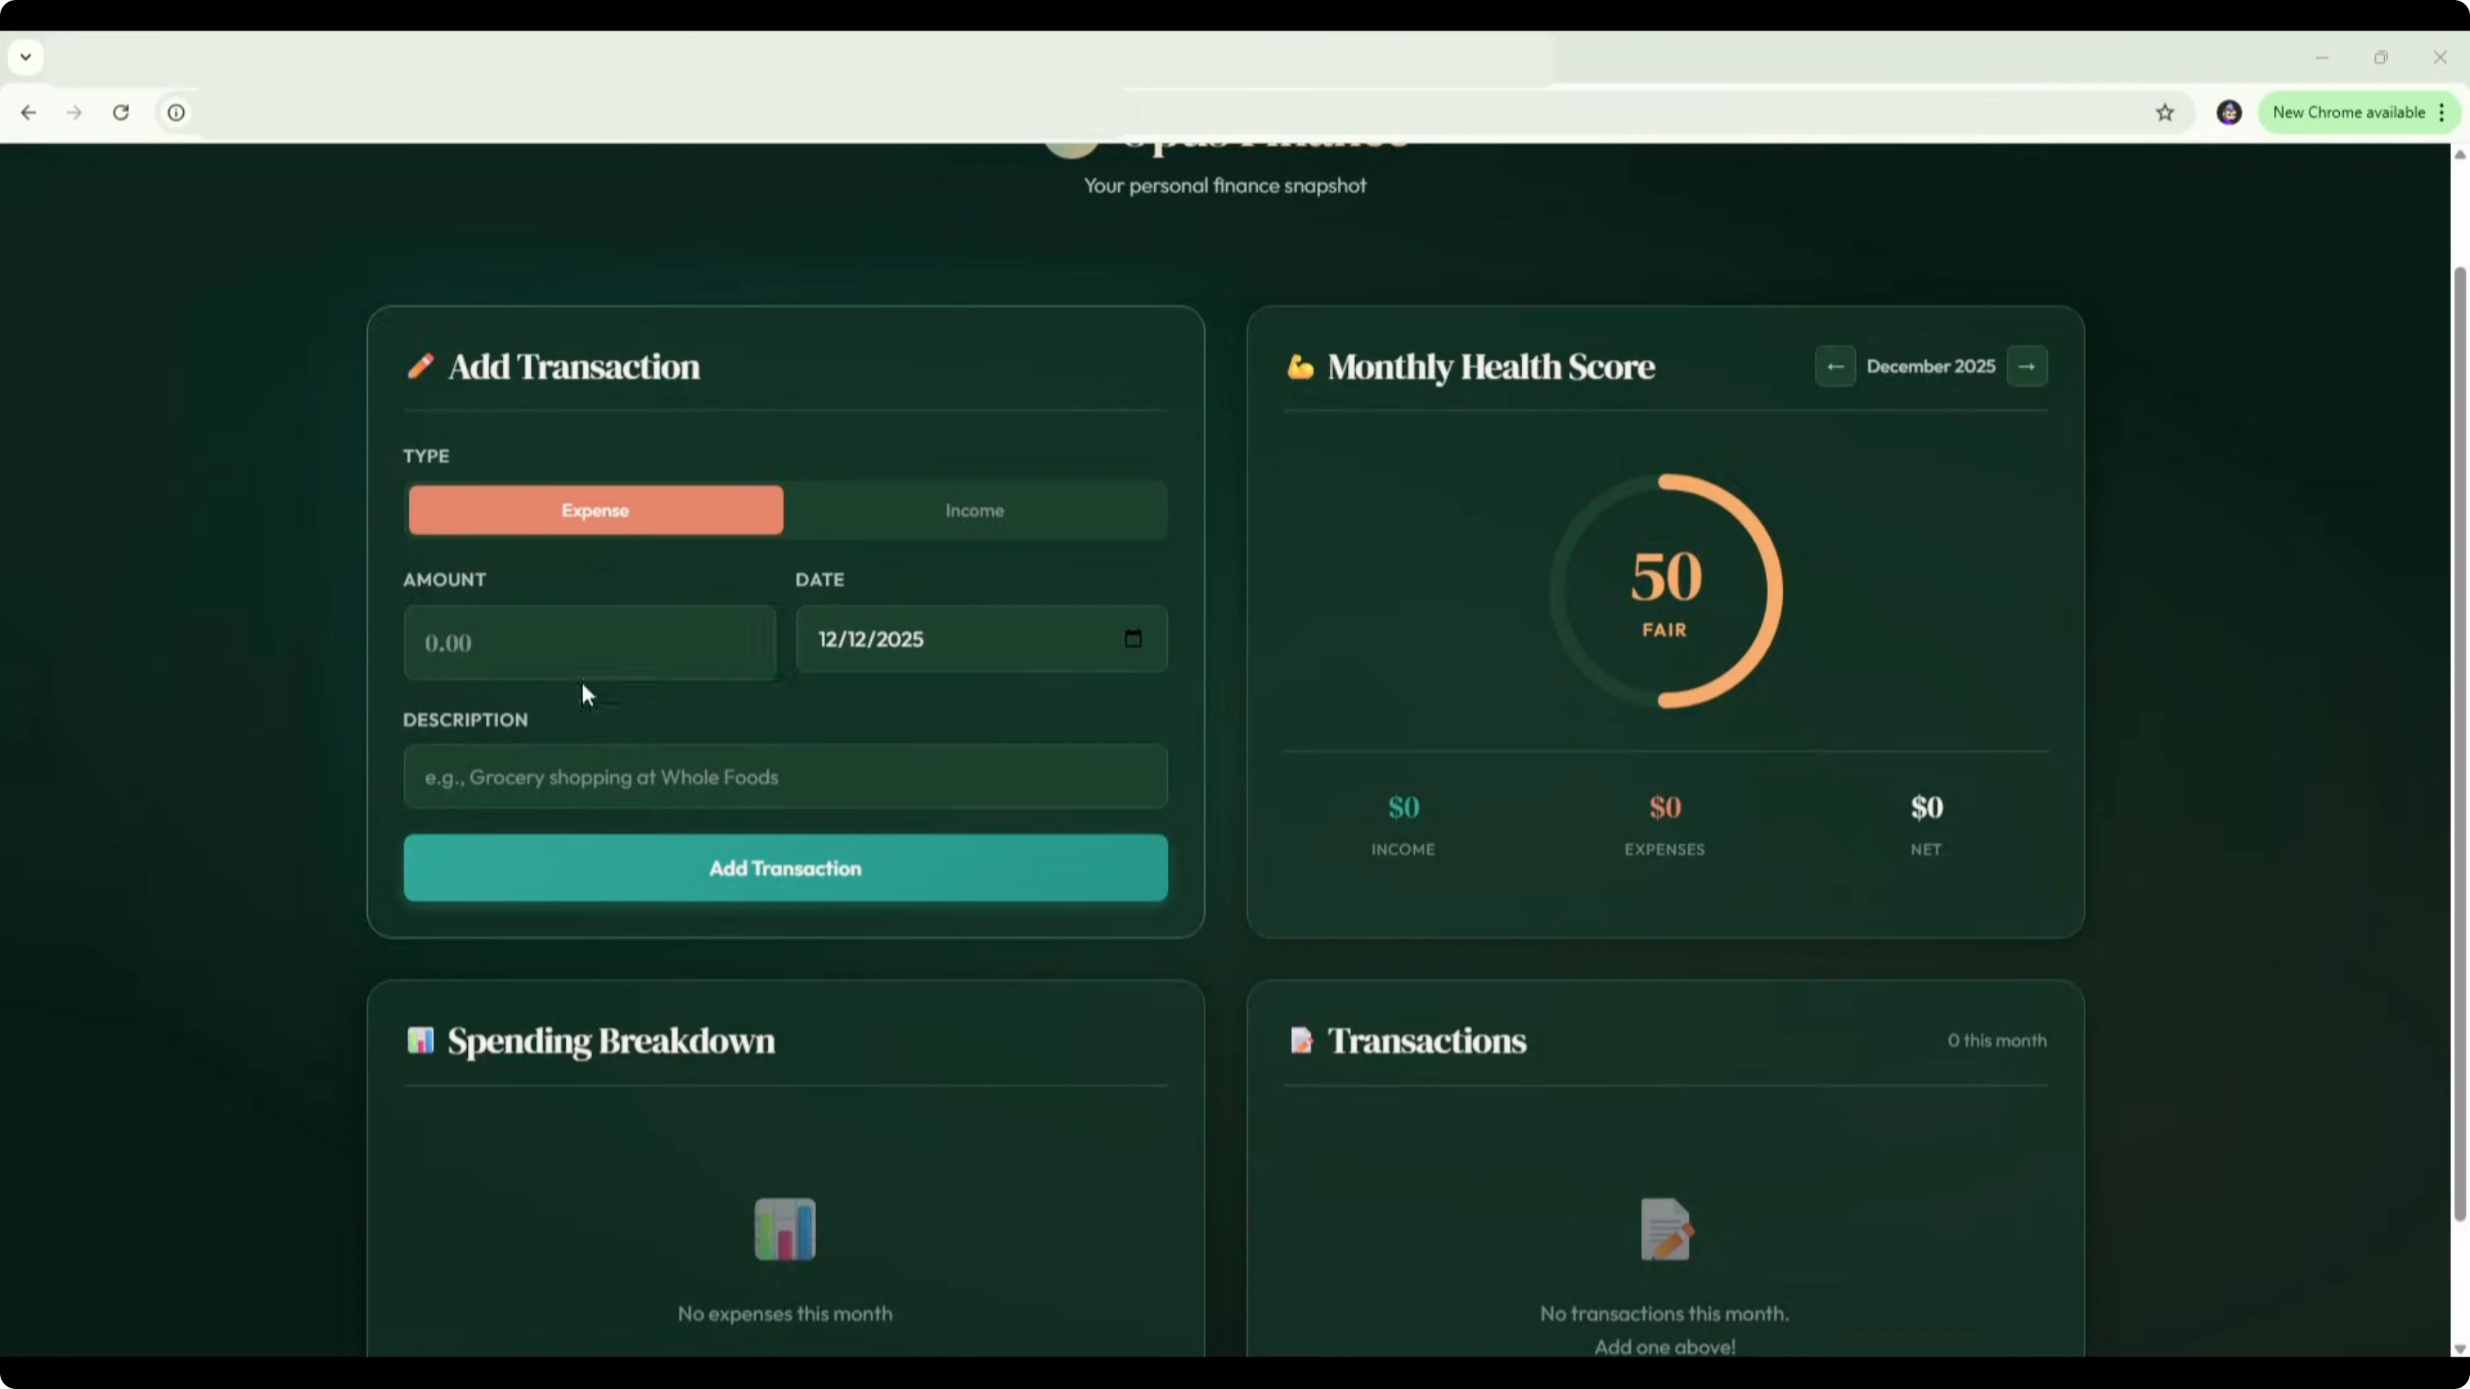Click the health score ring gauge
Viewport: 2470px width, 1389px height.
(1665, 591)
